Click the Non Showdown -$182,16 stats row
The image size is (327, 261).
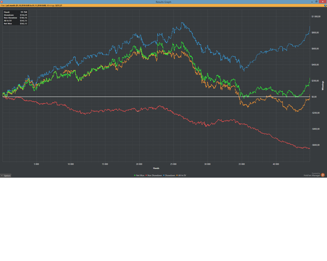[x=15, y=18]
